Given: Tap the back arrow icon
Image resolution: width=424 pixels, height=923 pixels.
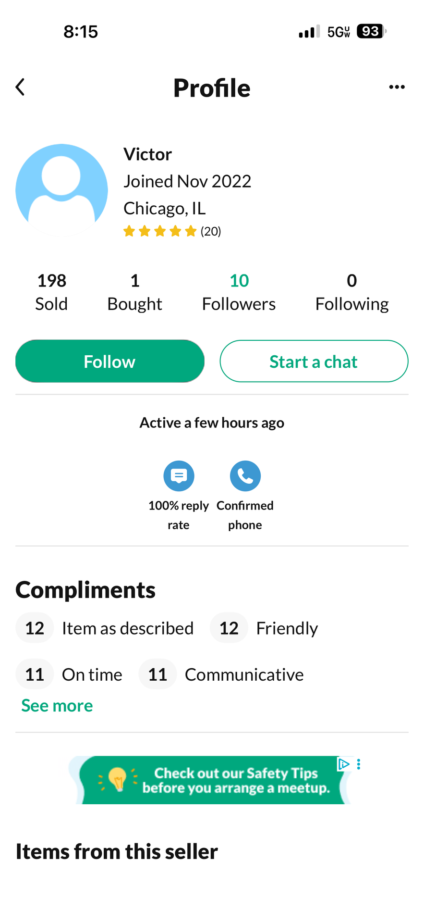Looking at the screenshot, I should (20, 87).
